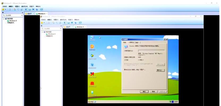Open the 编辑(E) menu in outer VMware window
Screen dimensions: 221x106
11,6
